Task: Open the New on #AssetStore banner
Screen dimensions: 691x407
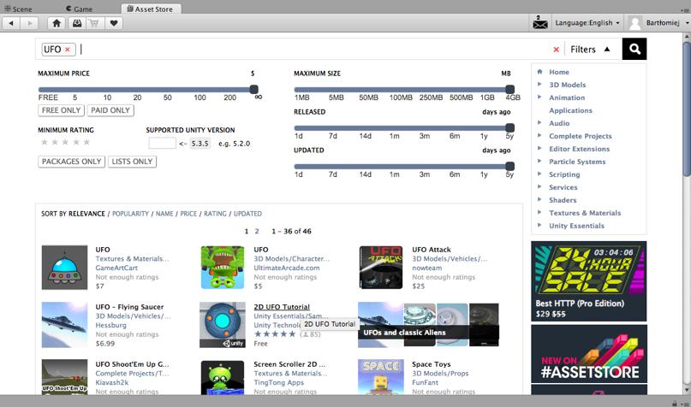Action: tap(589, 354)
